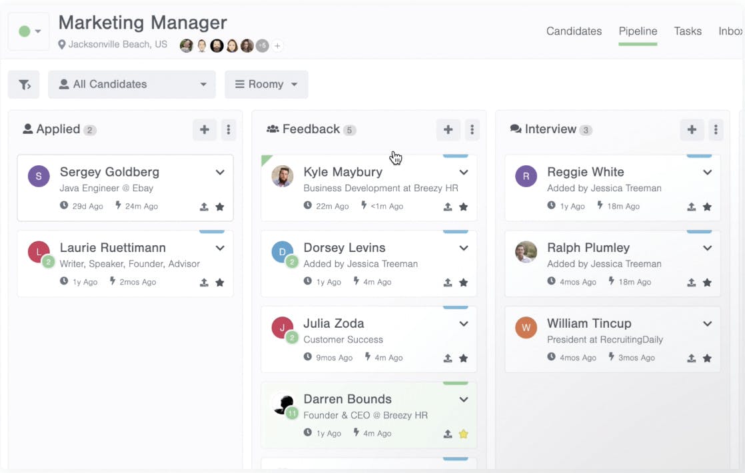
Task: Switch to the Tasks tab
Action: point(688,31)
